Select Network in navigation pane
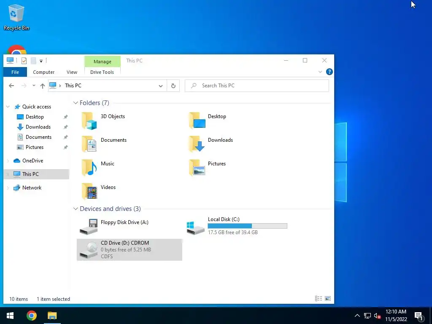The image size is (432, 324). (32, 188)
